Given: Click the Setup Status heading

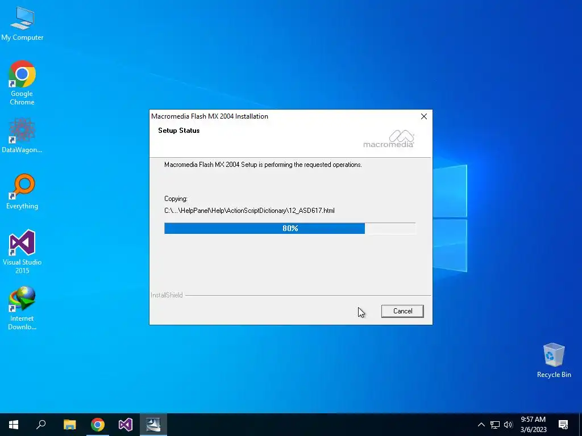Looking at the screenshot, I should point(179,131).
